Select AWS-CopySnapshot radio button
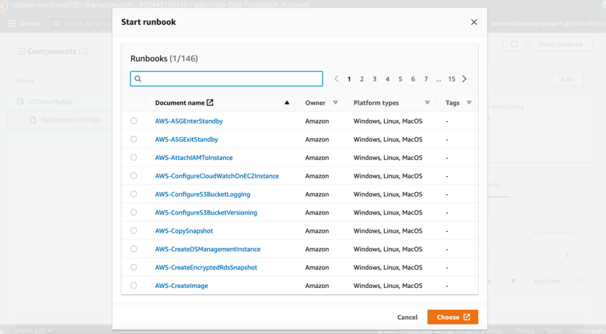Screen dimensions: 606x334 134,231
